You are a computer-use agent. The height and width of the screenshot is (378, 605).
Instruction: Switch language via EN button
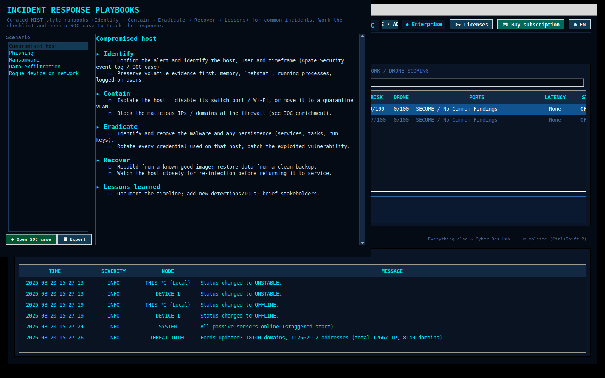[579, 25]
